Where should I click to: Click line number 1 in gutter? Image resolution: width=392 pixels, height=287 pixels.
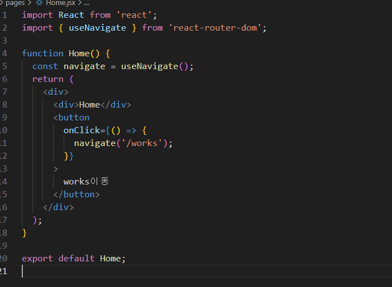tap(5, 15)
